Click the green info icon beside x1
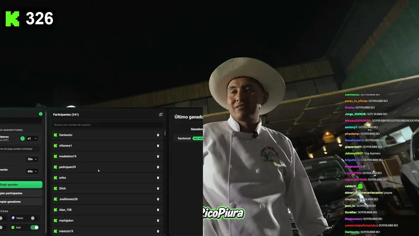 pyautogui.click(x=23, y=138)
